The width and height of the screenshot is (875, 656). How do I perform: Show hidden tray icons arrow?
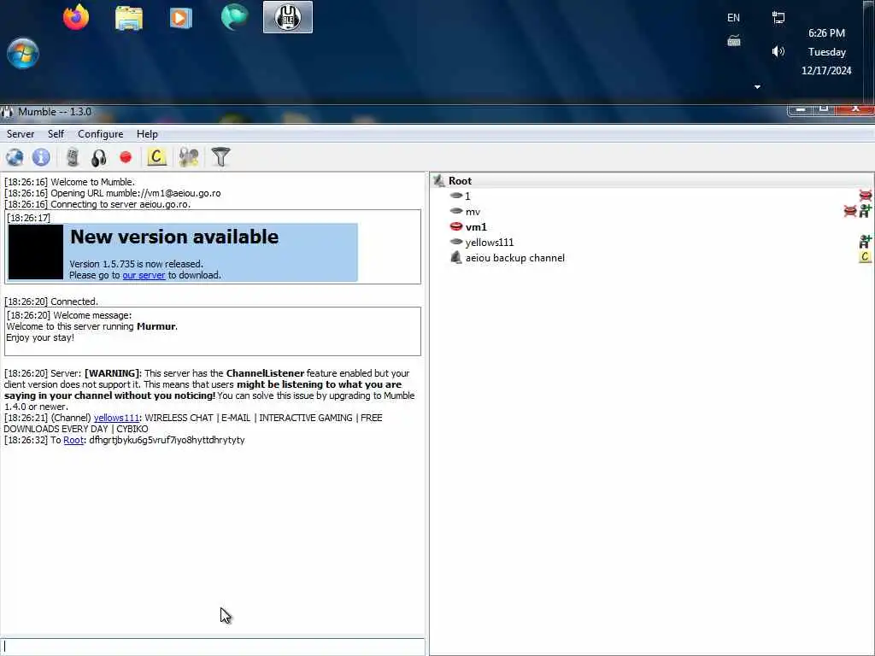(757, 87)
